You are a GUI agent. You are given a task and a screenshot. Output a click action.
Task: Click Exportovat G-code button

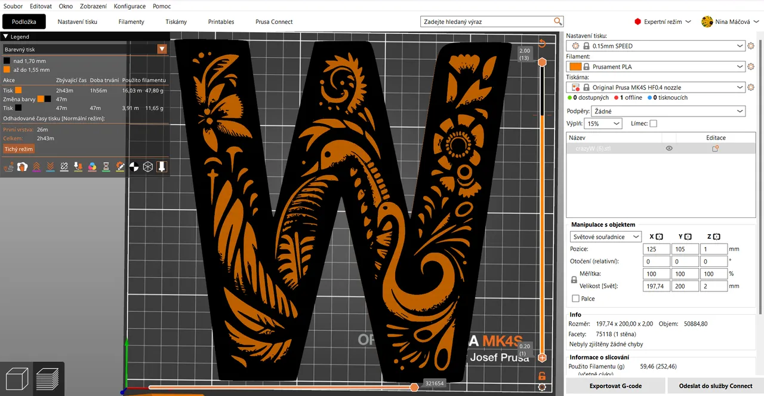[x=615, y=386]
